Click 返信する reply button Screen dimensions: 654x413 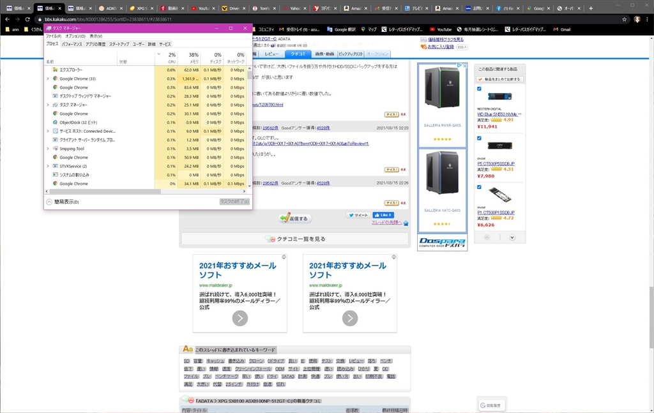pos(295,218)
